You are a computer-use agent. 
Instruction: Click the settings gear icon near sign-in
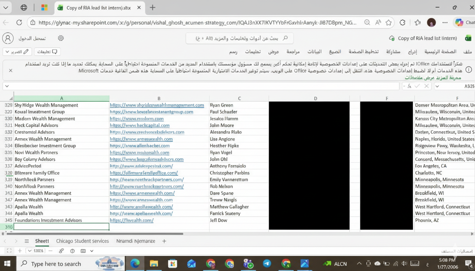(x=60, y=38)
